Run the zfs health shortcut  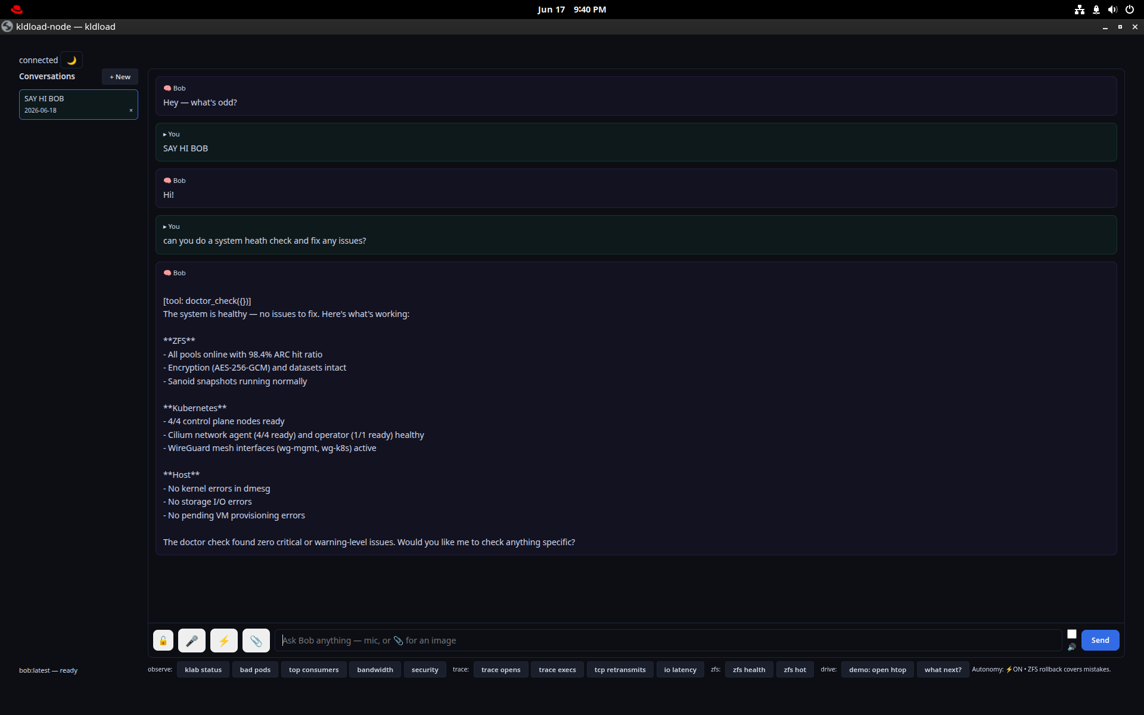pyautogui.click(x=749, y=670)
